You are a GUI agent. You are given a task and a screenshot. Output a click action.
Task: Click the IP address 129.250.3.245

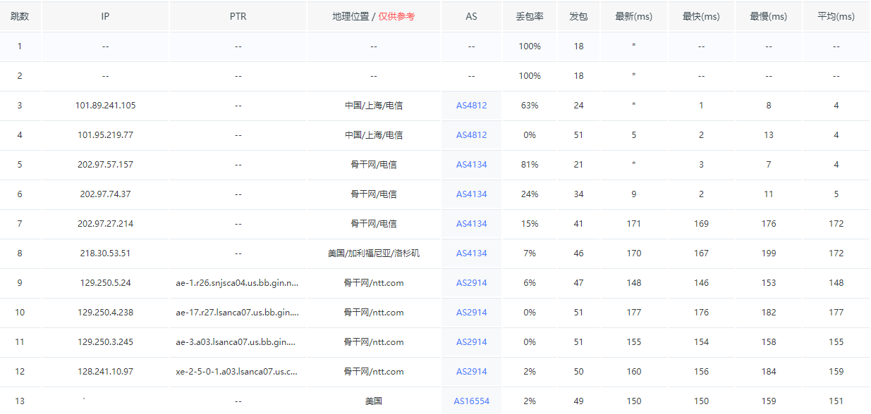pos(105,342)
